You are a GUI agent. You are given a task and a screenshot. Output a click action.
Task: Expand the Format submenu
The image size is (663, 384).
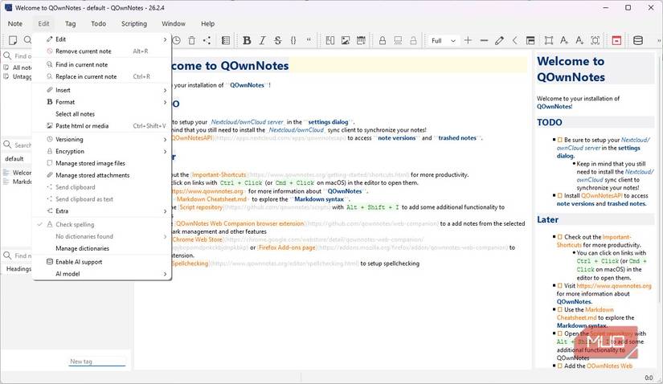(101, 102)
